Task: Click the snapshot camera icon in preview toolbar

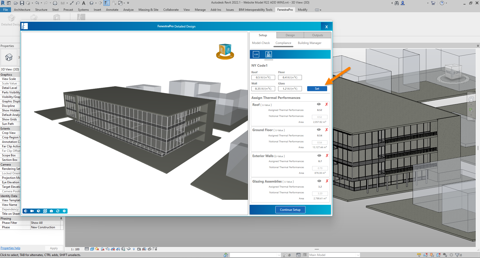Action: click(51, 211)
